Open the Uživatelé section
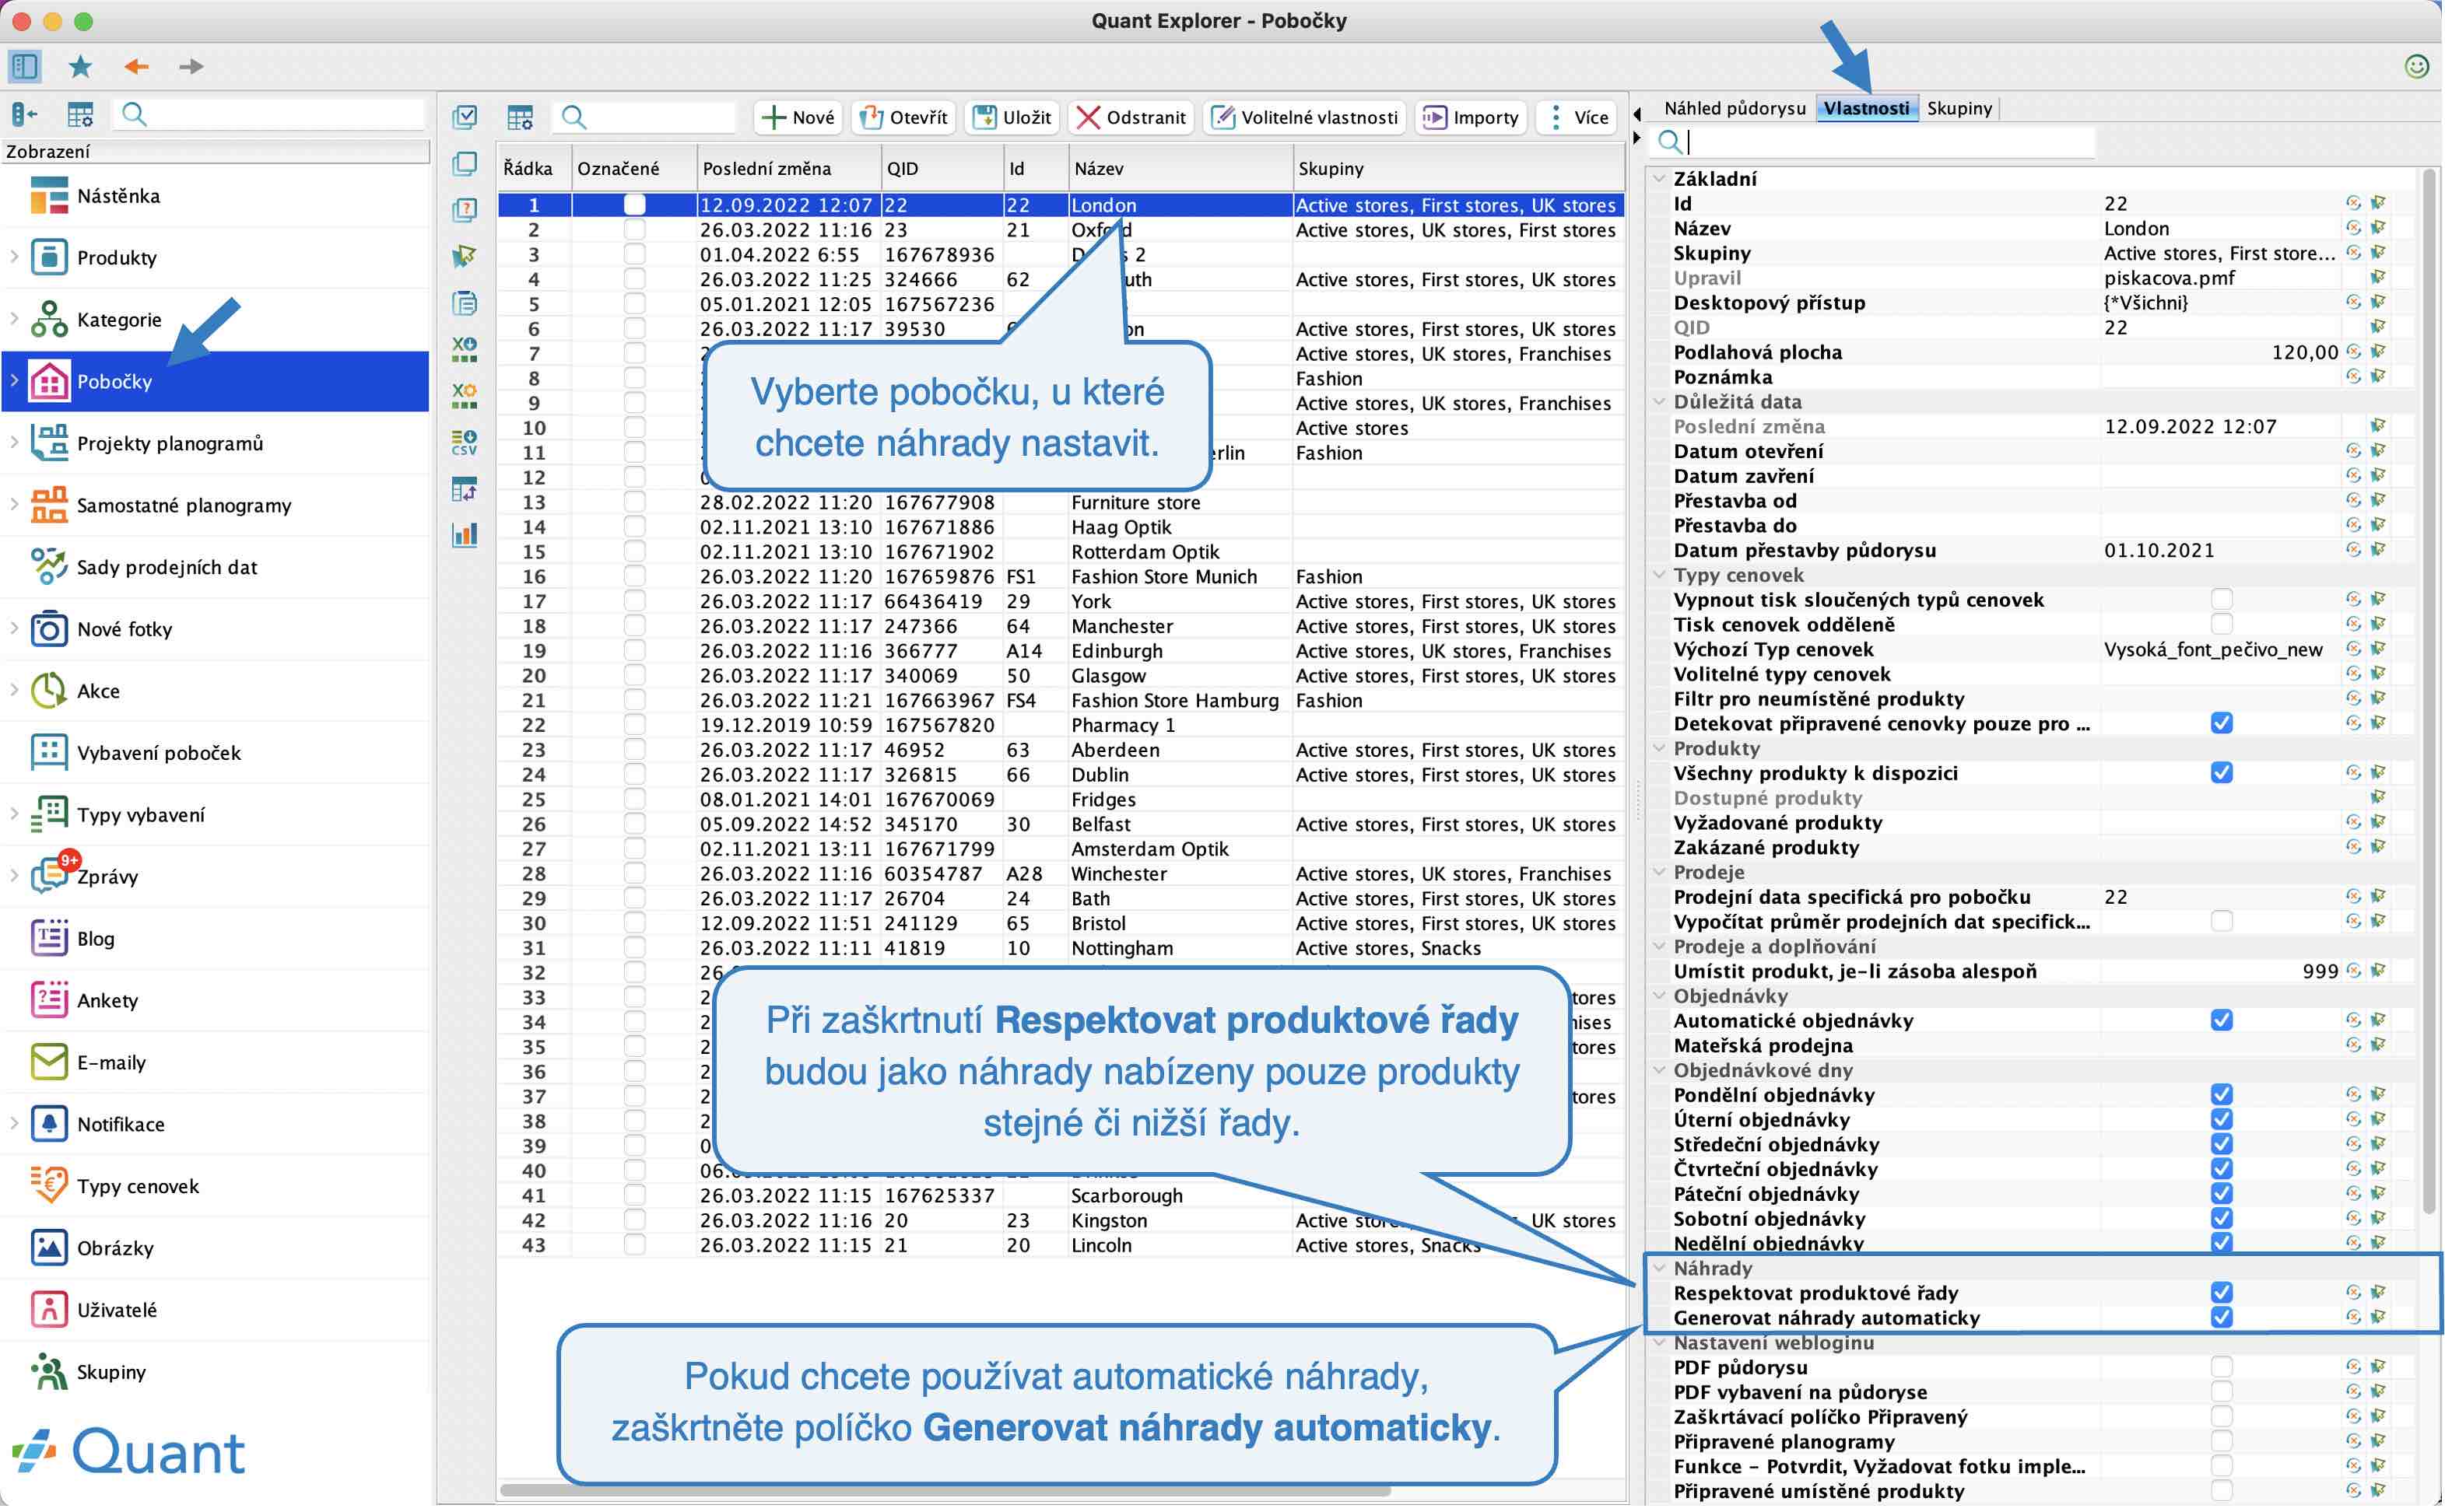 coord(117,1312)
